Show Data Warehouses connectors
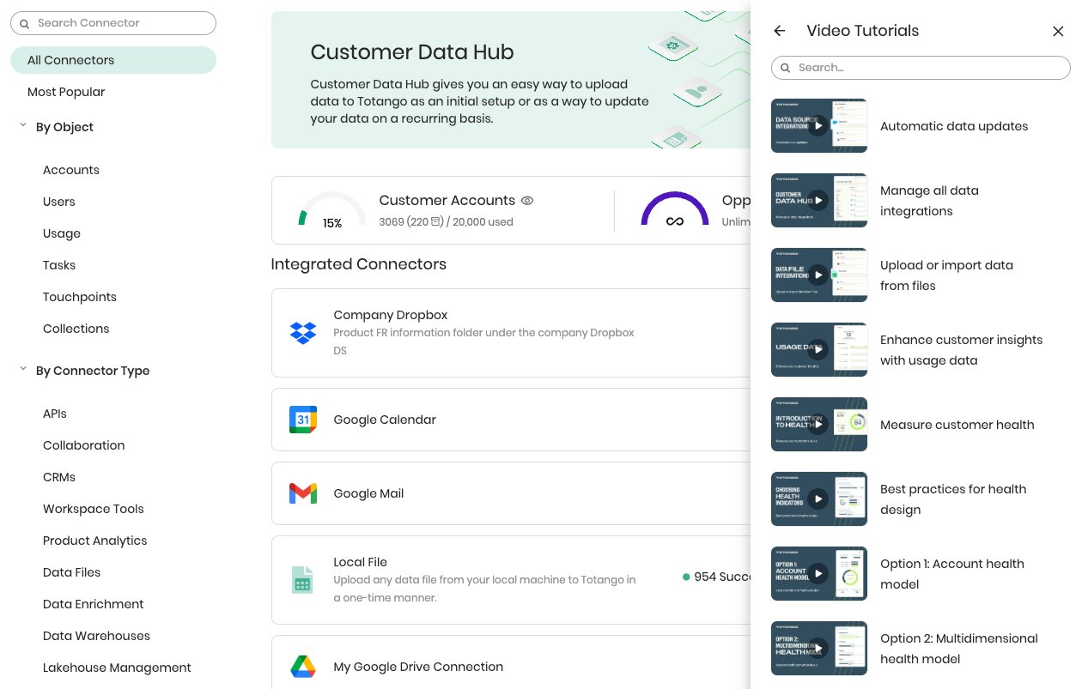The image size is (1088, 689). [x=97, y=636]
